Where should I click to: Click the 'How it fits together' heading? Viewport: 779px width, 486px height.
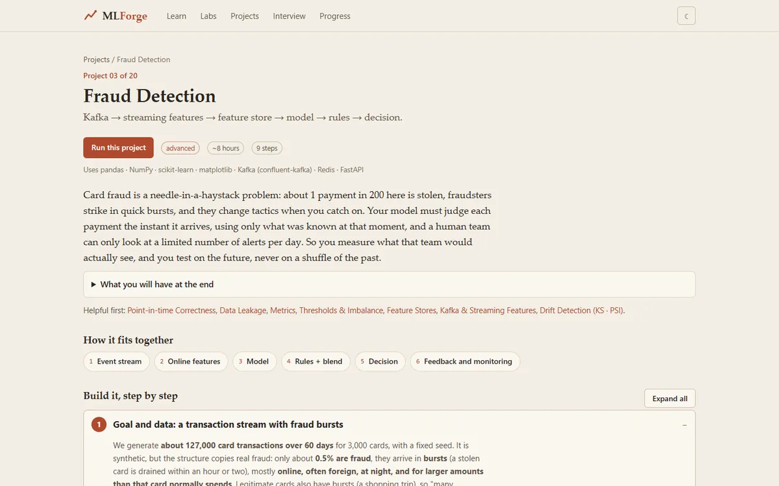pyautogui.click(x=128, y=340)
